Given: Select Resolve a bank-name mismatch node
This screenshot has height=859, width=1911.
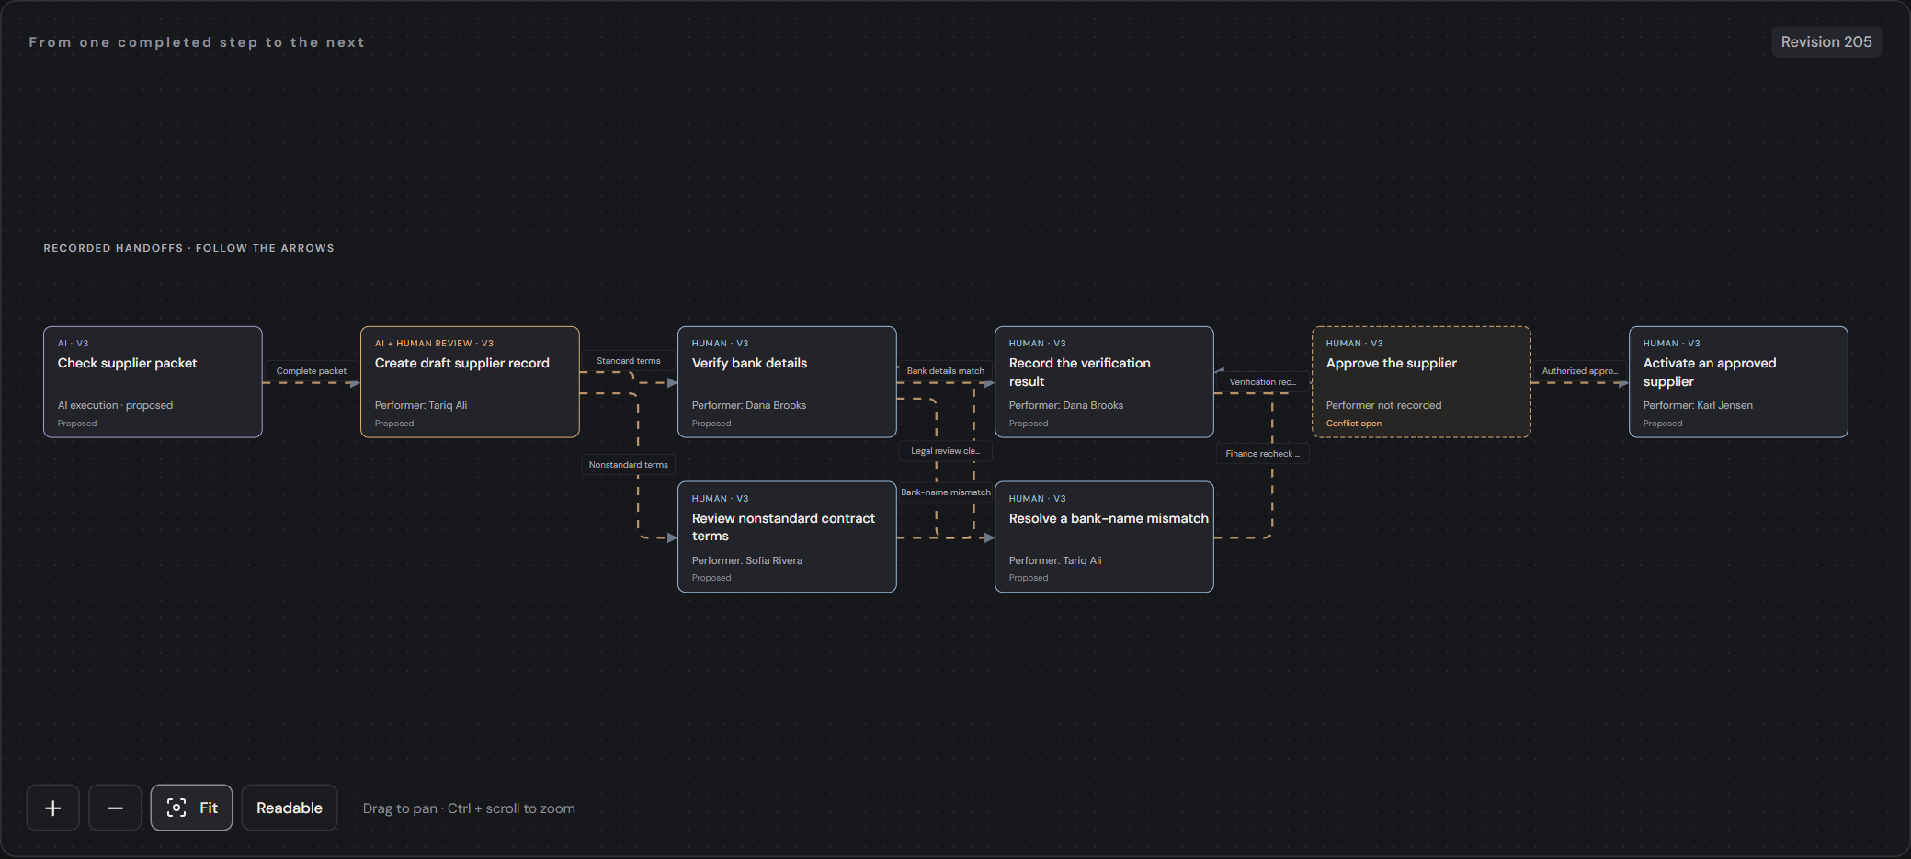Looking at the screenshot, I should pyautogui.click(x=1104, y=537).
